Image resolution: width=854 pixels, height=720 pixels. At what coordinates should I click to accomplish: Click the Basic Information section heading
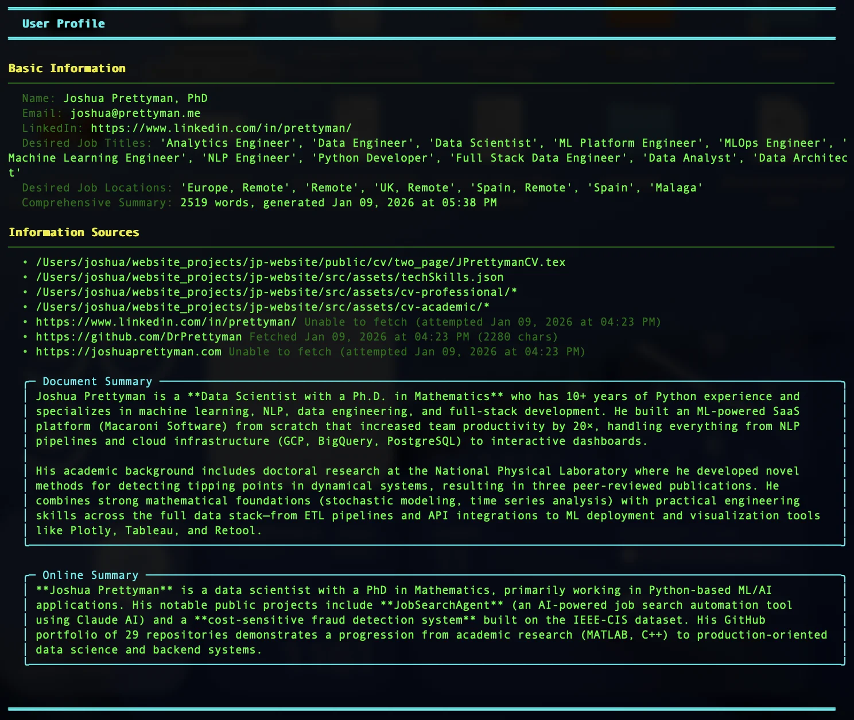[67, 69]
